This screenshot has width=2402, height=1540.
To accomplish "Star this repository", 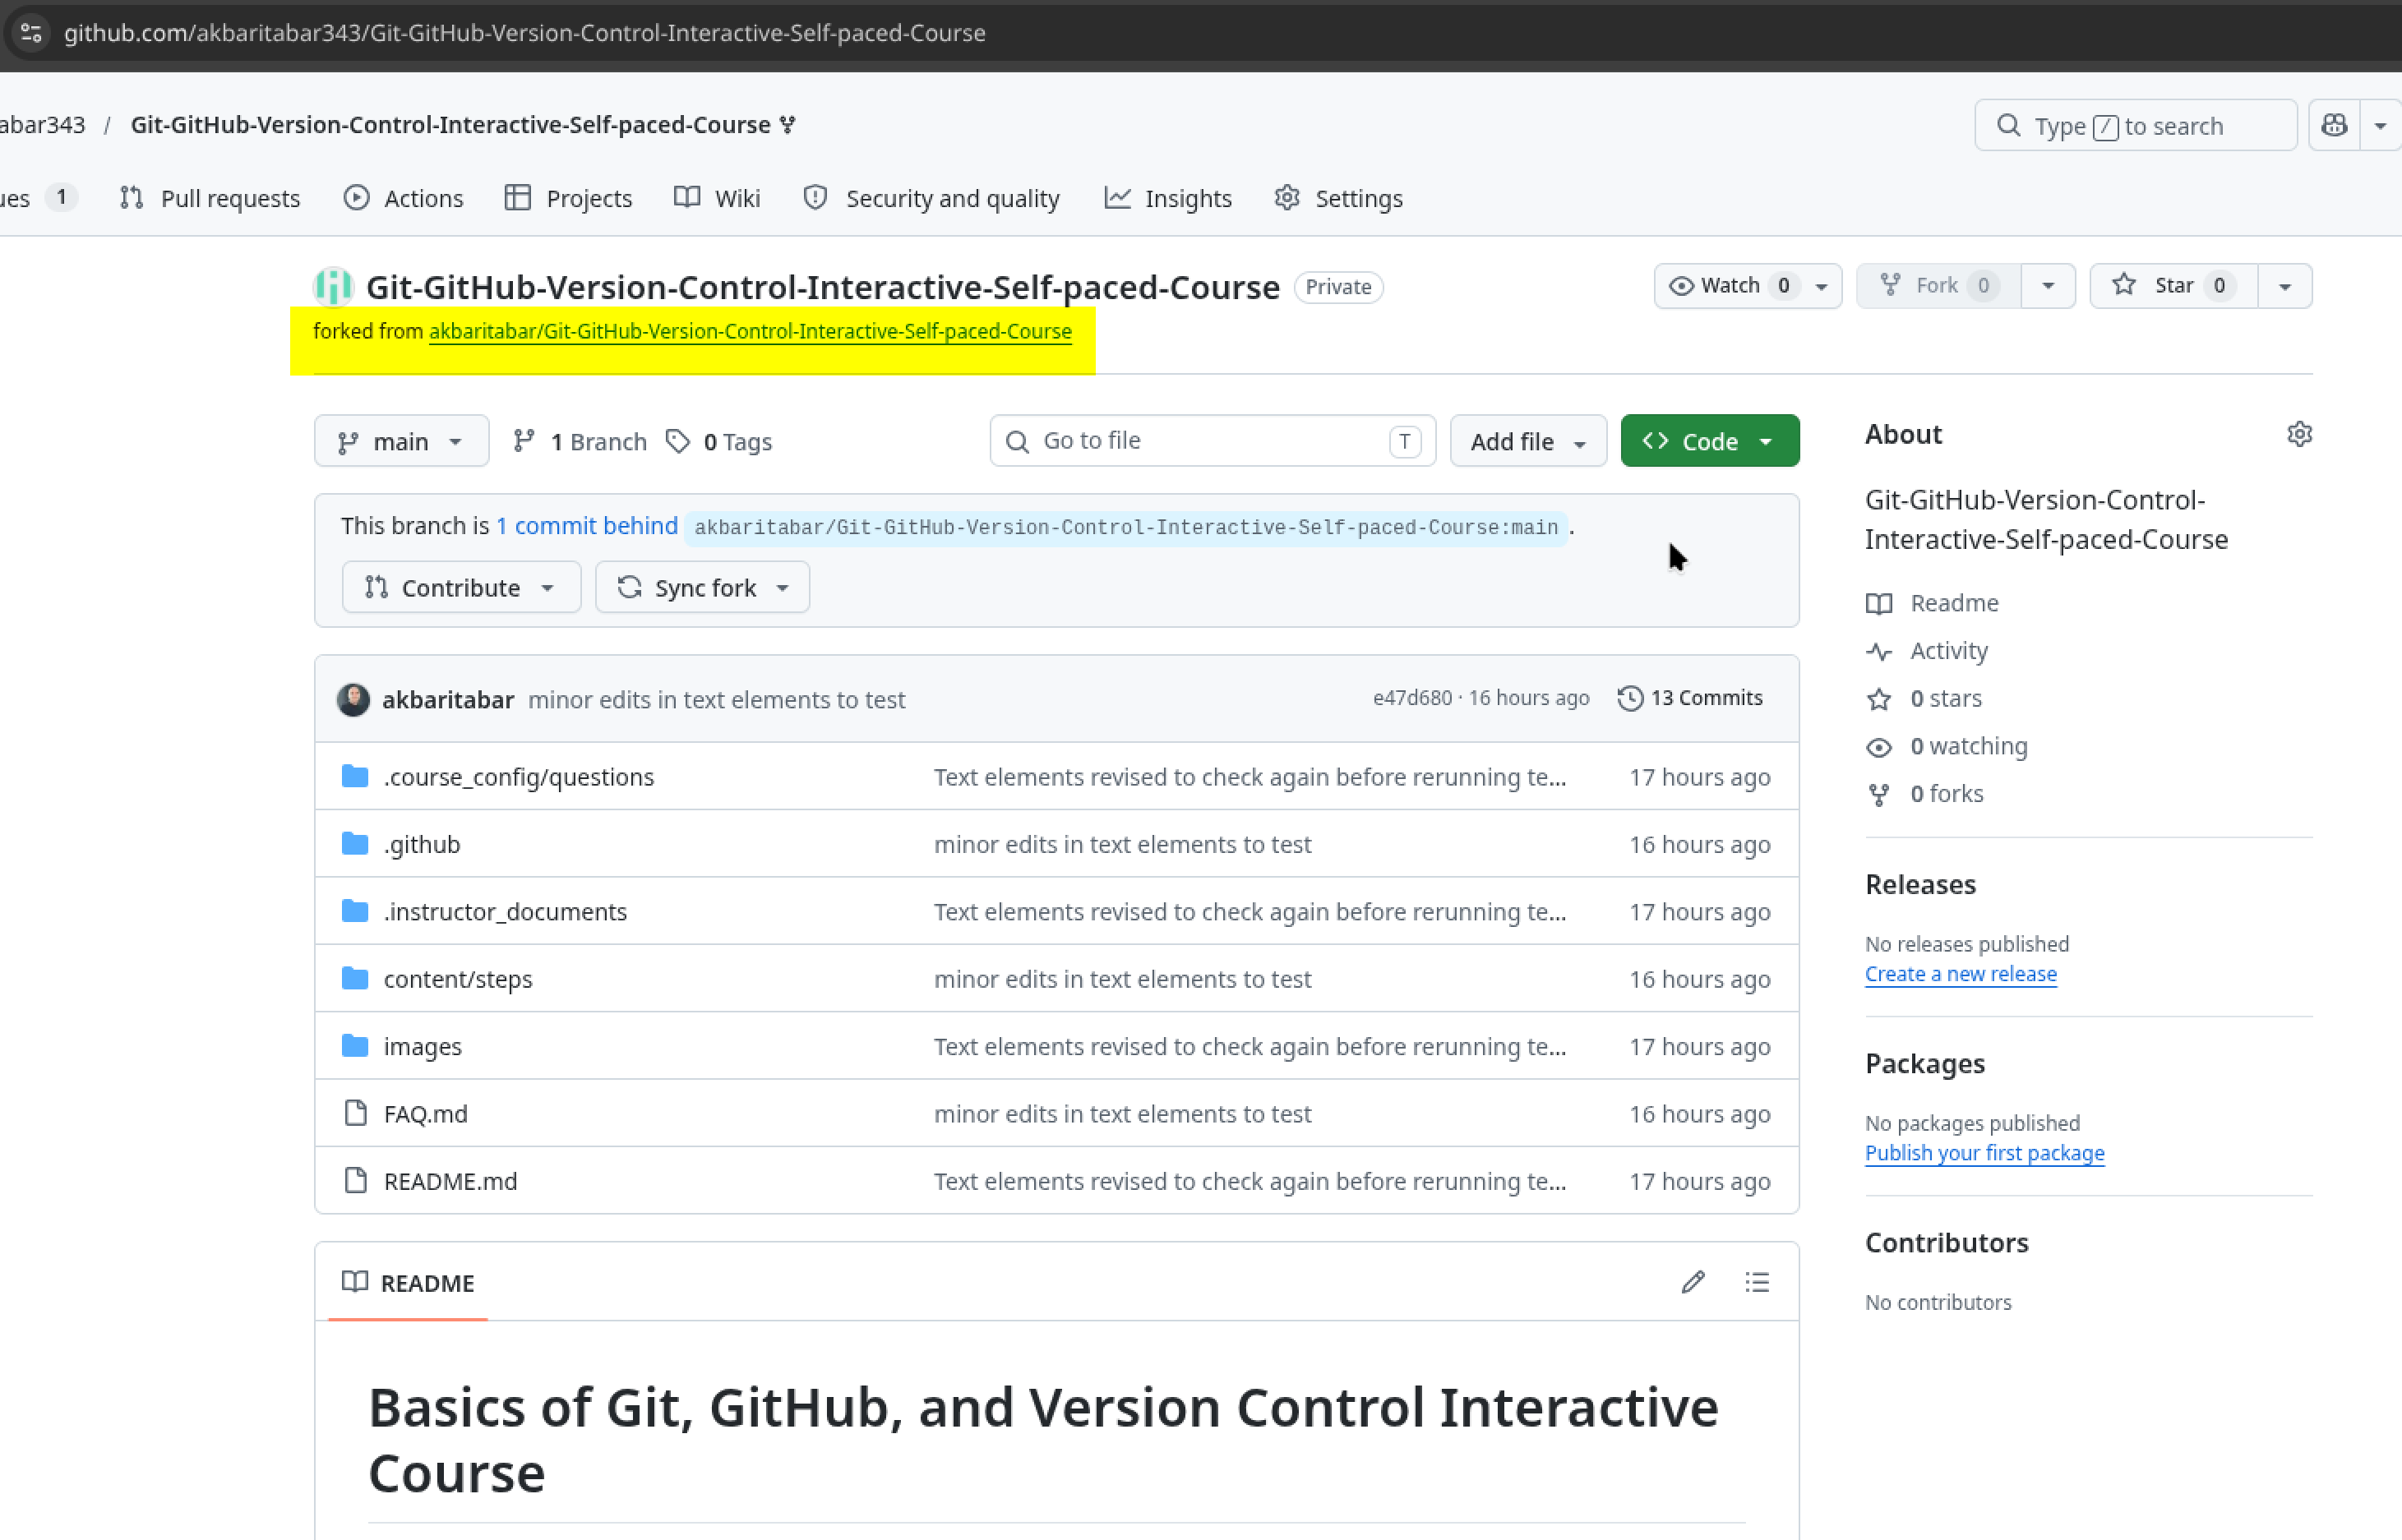I will click(2173, 286).
